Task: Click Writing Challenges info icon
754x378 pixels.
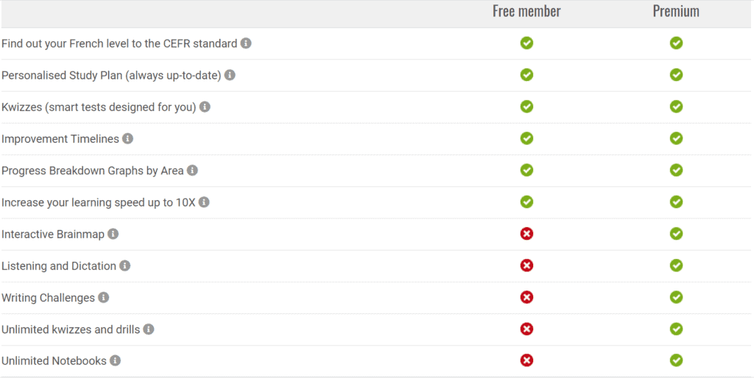Action: point(103,297)
